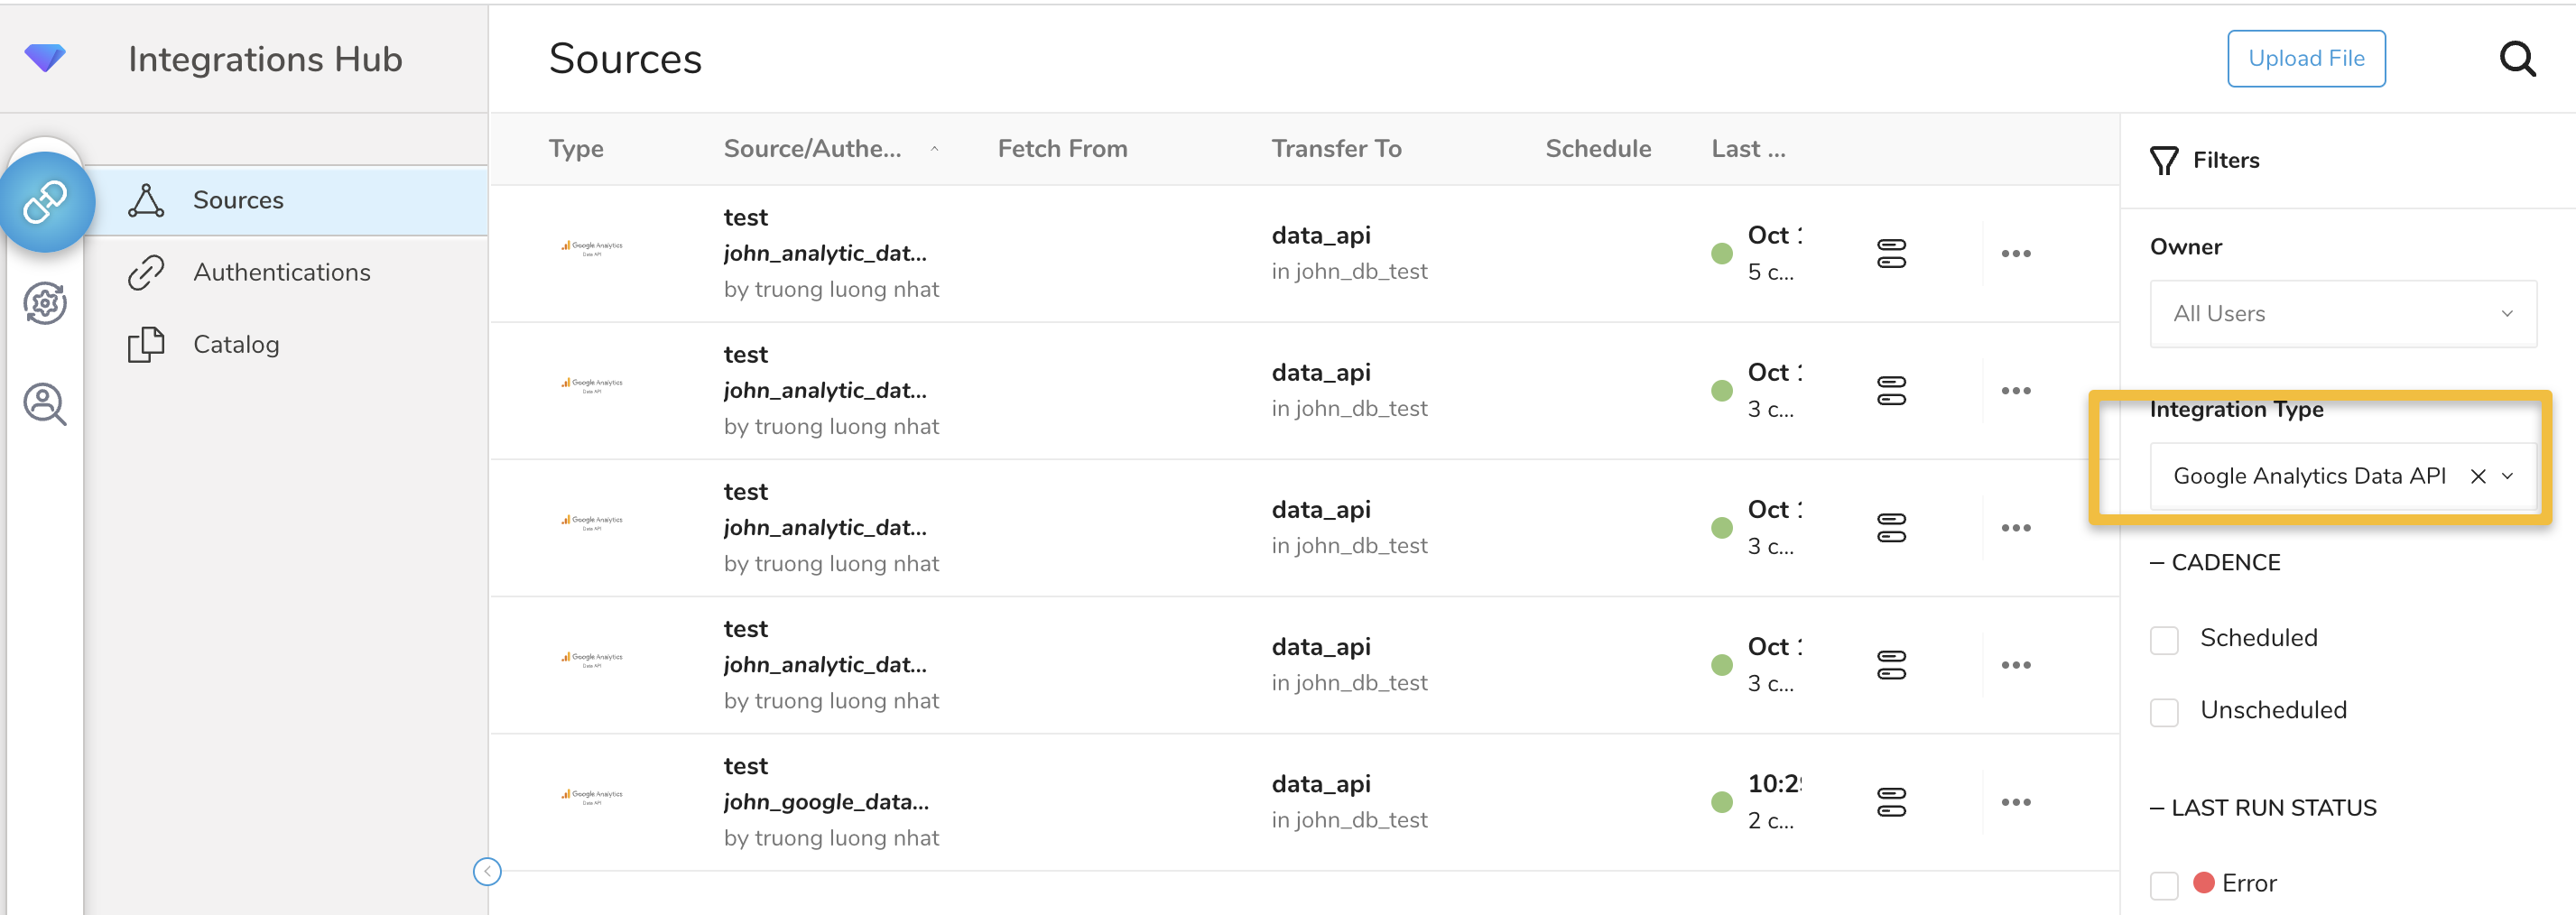Open the Integration Type dropdown arrow
2576x915 pixels.
pyautogui.click(x=2507, y=477)
